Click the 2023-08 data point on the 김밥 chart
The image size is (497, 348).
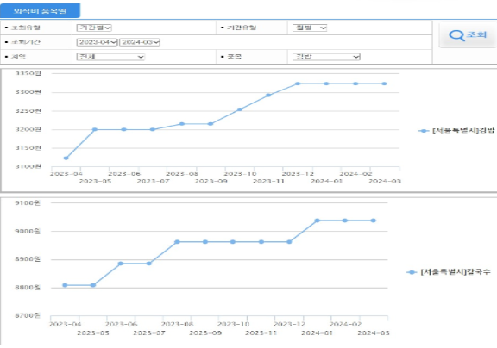click(181, 124)
